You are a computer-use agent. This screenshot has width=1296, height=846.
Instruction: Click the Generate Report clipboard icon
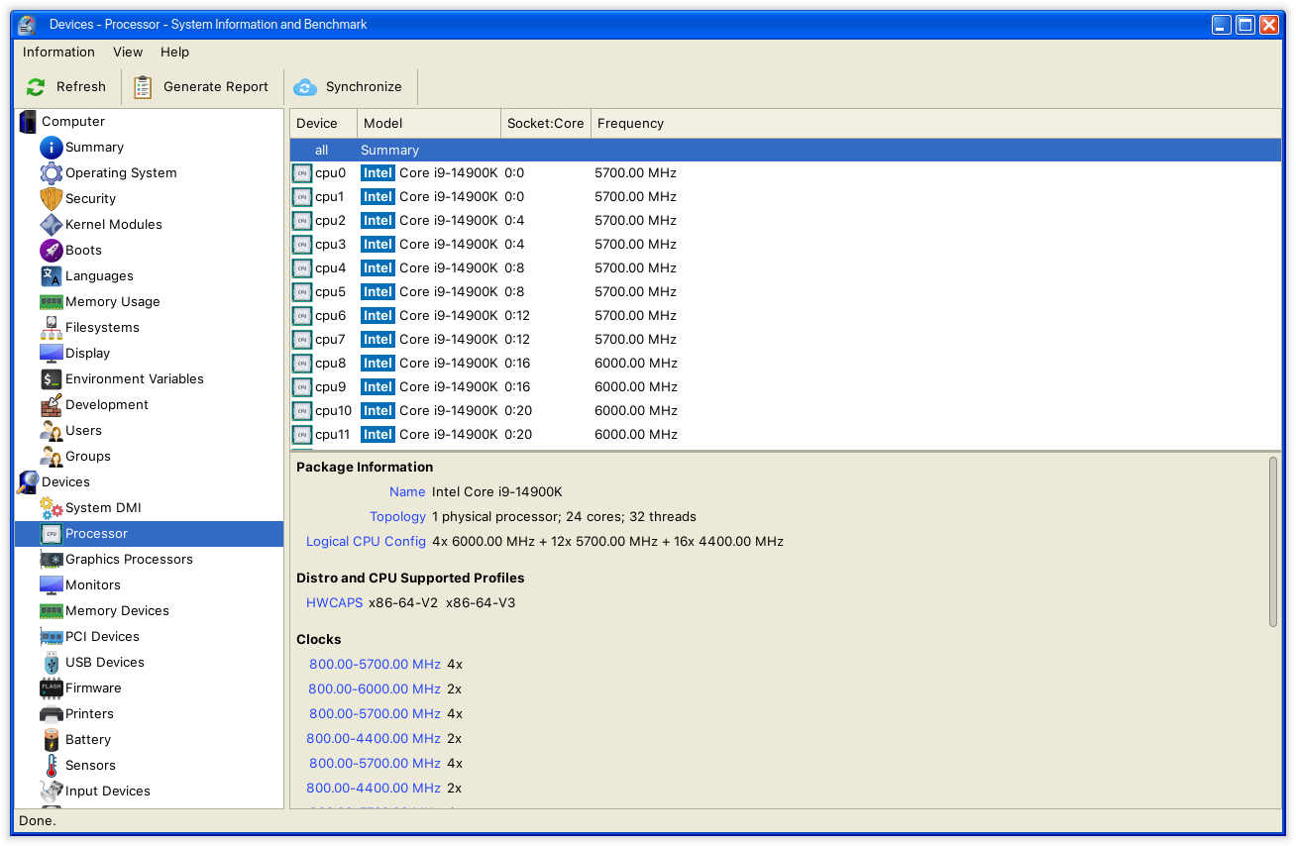(x=144, y=87)
